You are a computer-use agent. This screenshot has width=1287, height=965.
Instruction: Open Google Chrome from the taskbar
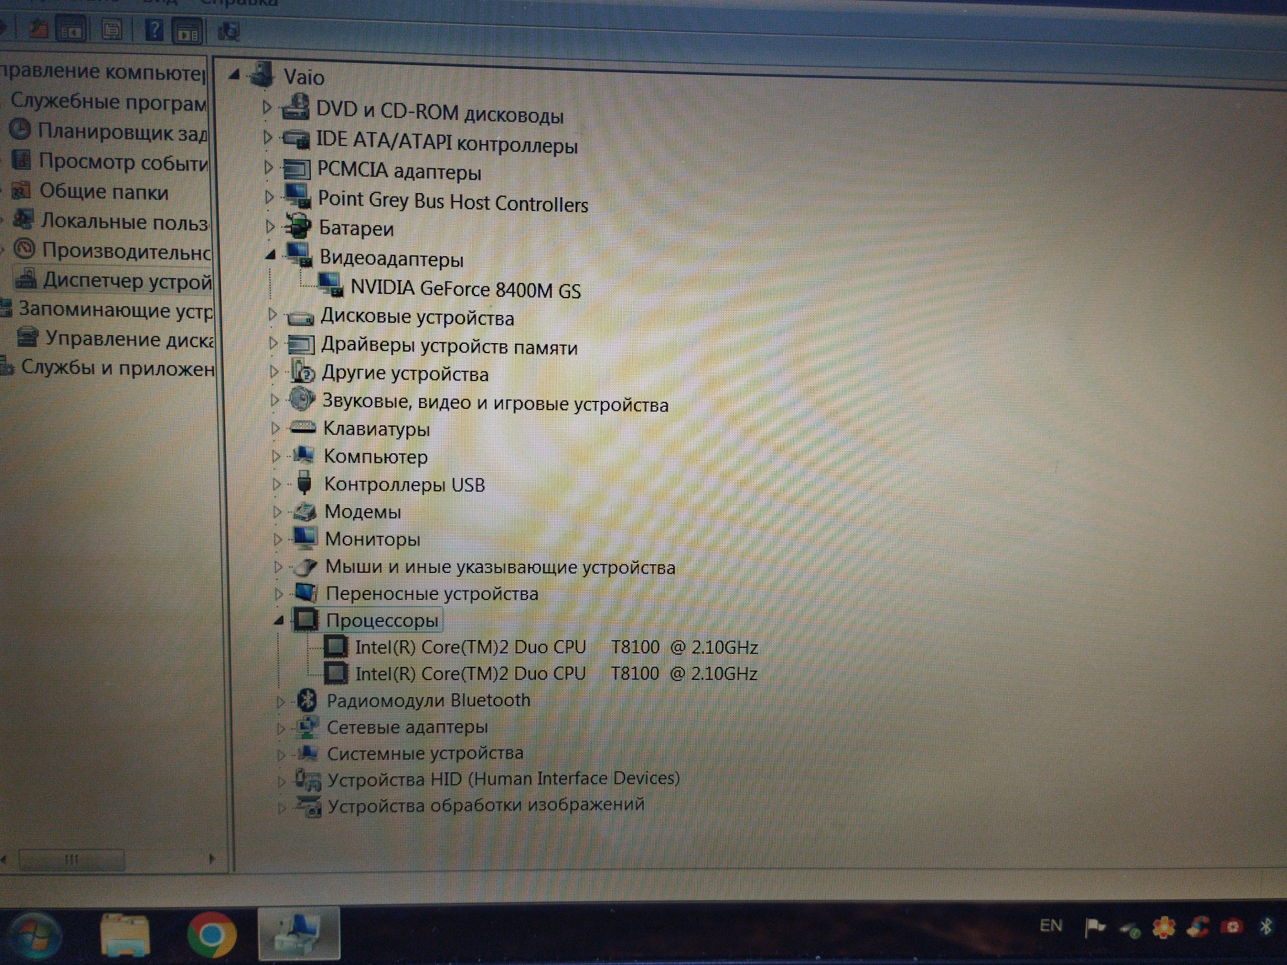[212, 934]
